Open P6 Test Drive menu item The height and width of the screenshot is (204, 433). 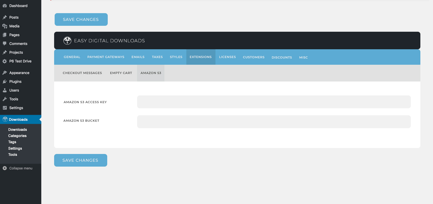(x=21, y=61)
